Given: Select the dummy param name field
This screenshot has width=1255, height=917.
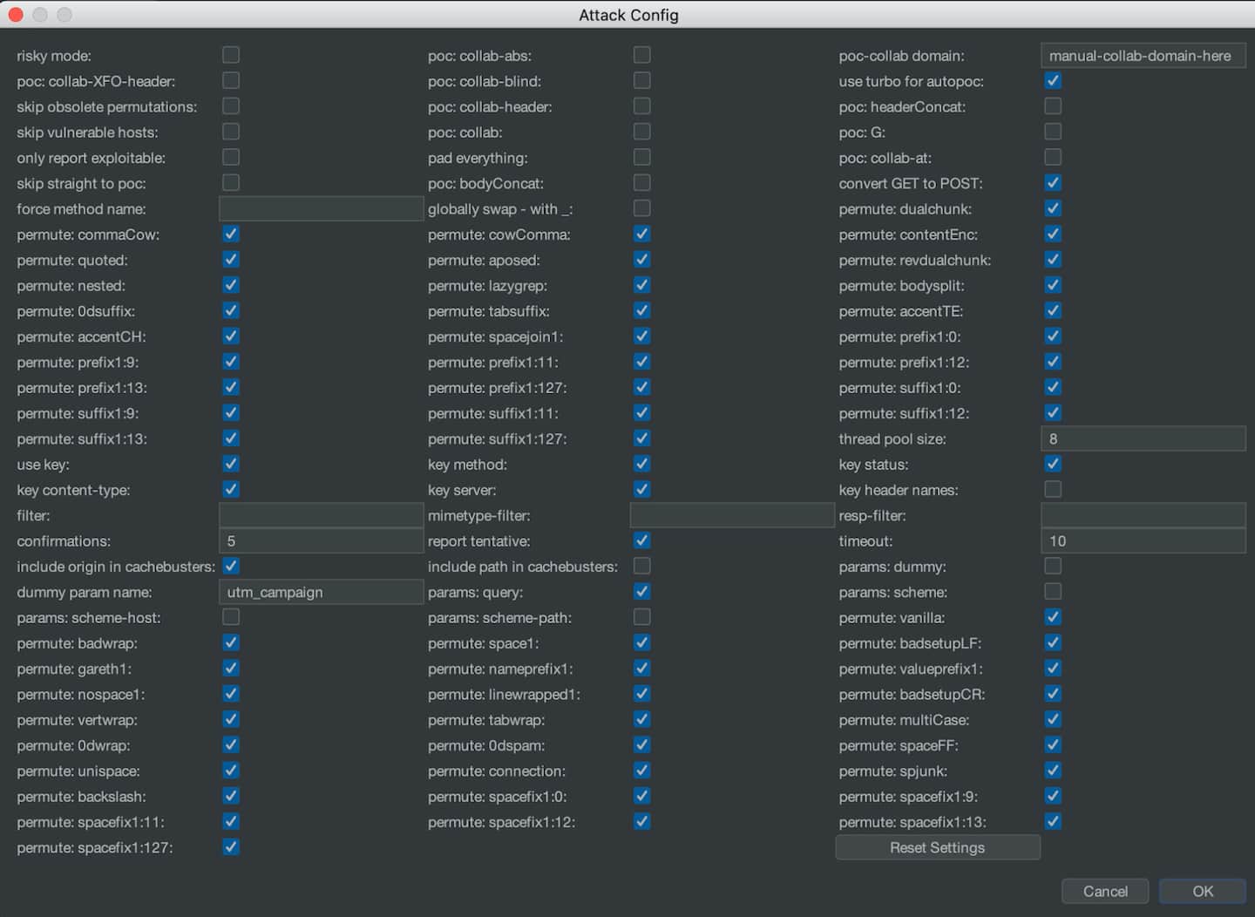Looking at the screenshot, I should click(x=321, y=592).
